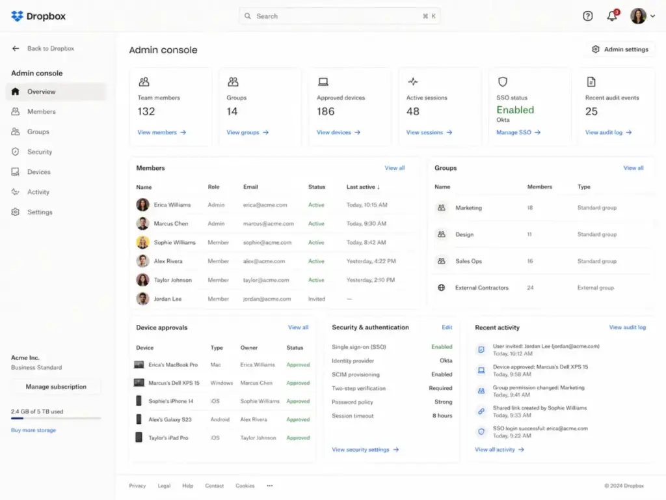Click the Sophie's iPhone 14 device icon

pos(139,400)
